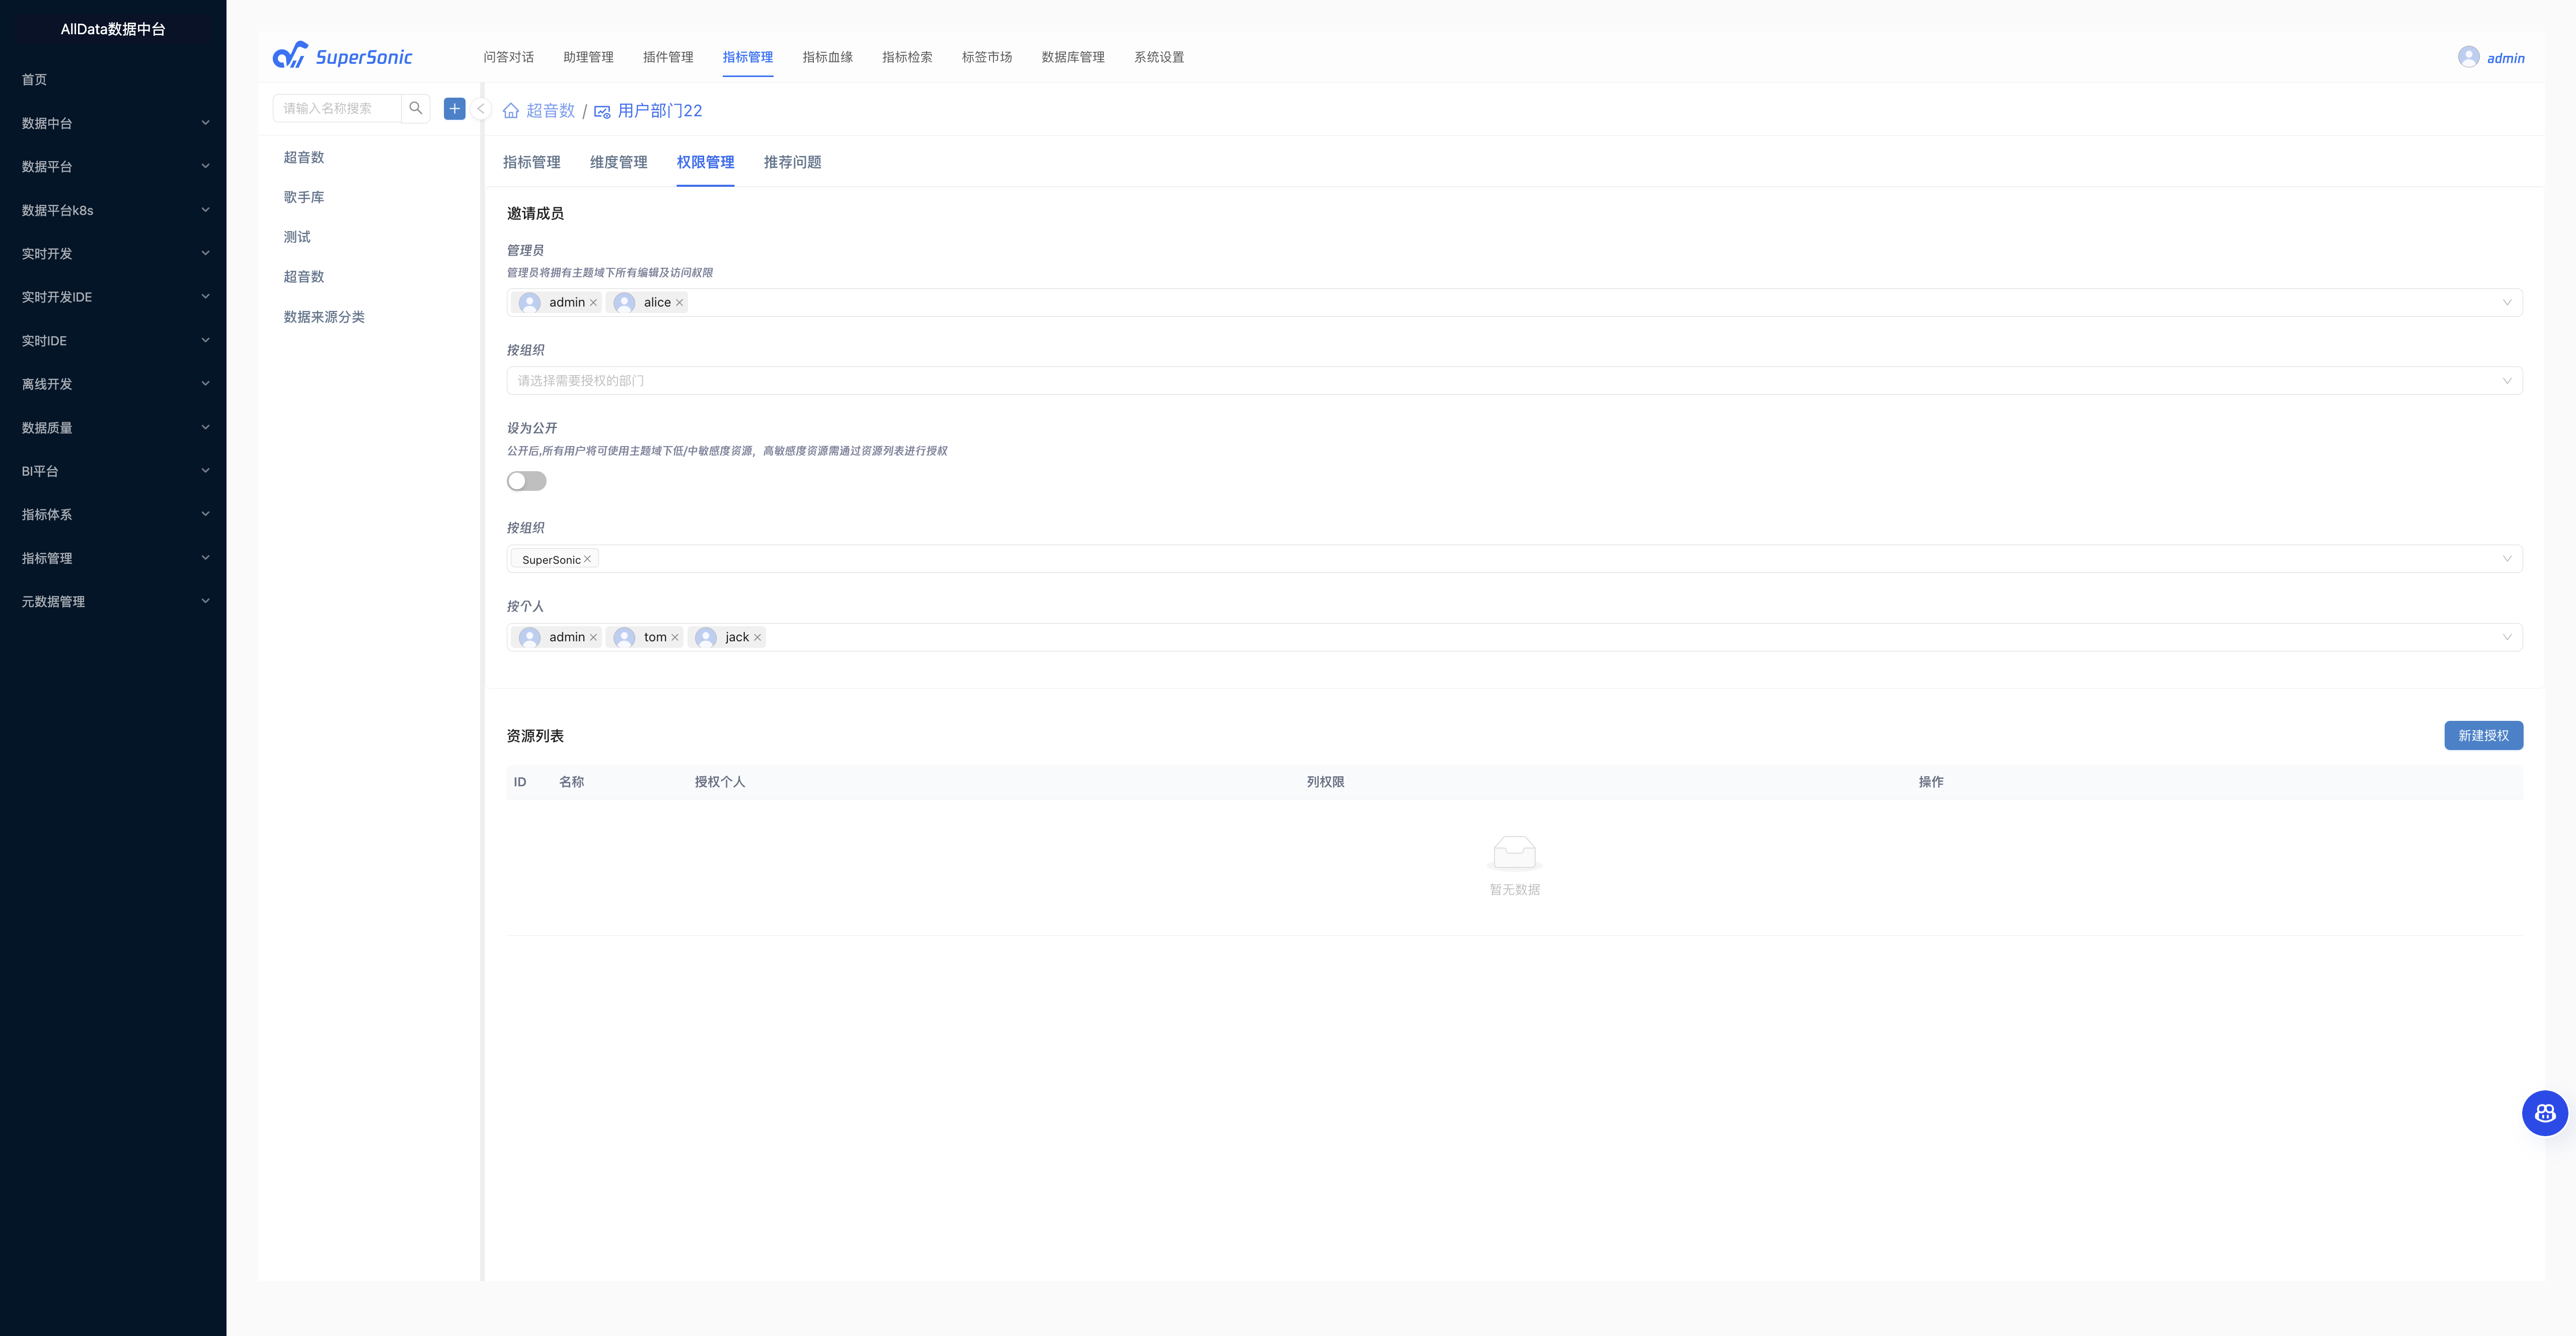The height and width of the screenshot is (1336, 2576).
Task: Click 列权限 column header
Action: click(x=1326, y=782)
